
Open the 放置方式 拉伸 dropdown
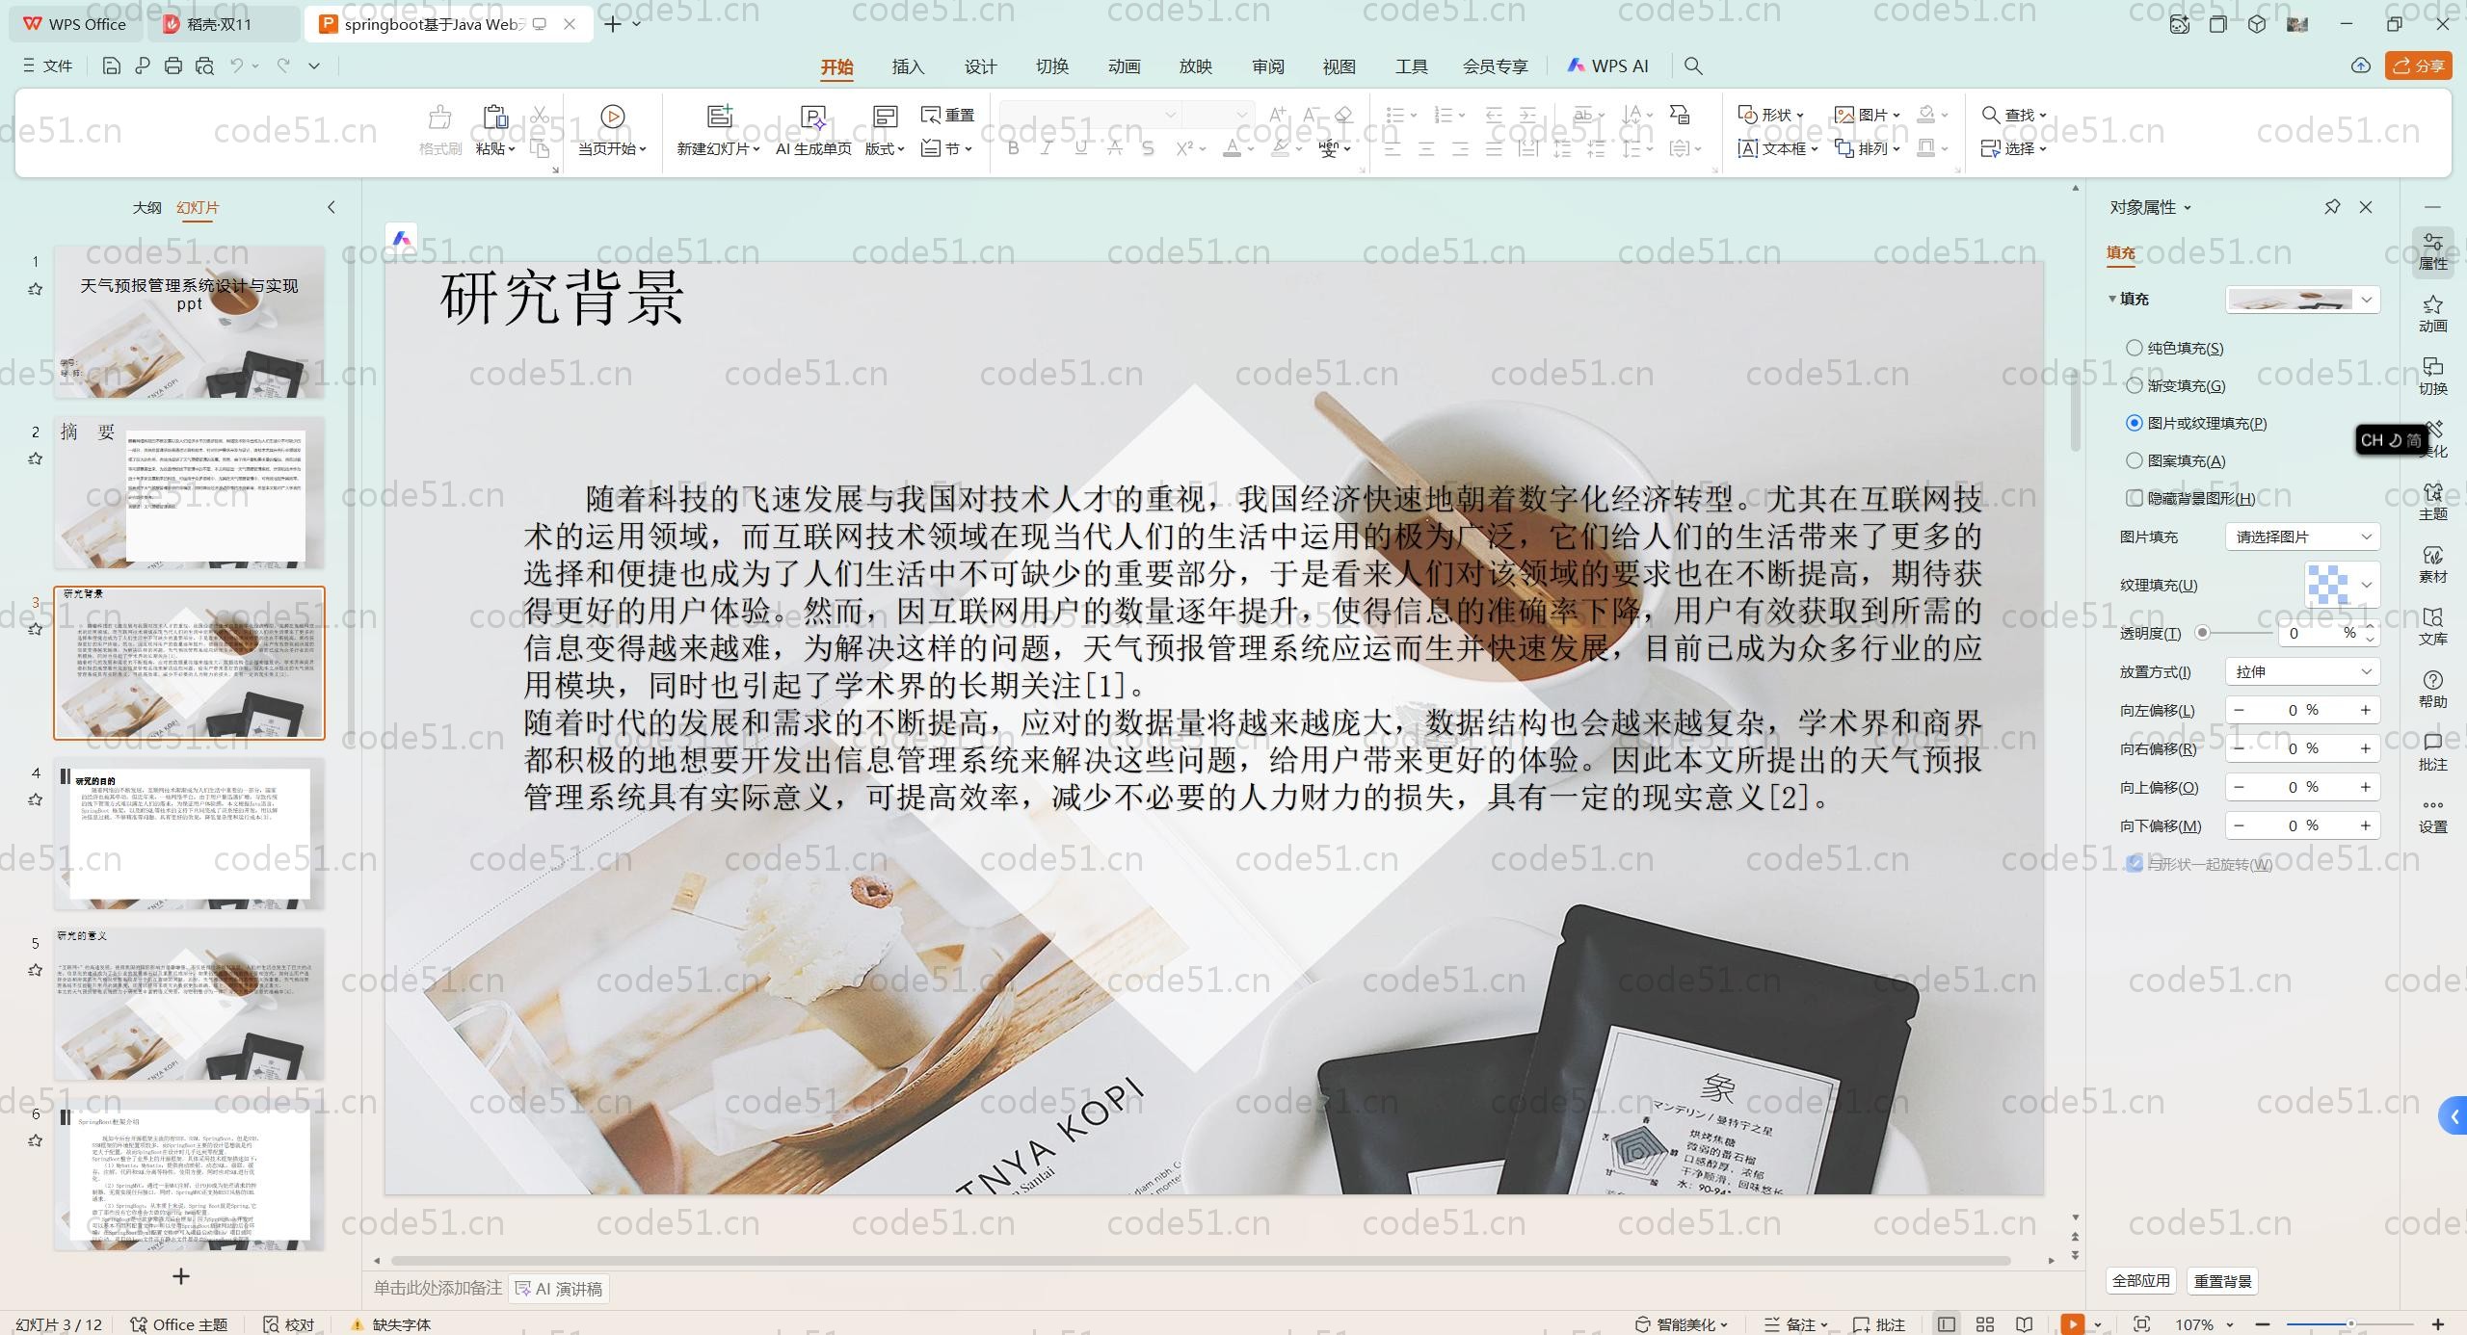[2301, 671]
